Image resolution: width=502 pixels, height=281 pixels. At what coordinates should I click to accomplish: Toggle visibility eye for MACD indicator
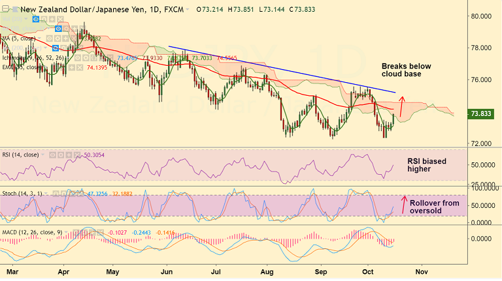point(76,232)
